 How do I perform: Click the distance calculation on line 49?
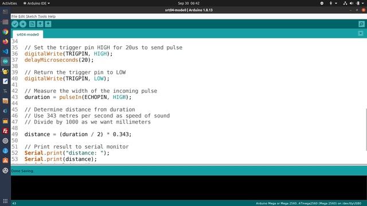point(78,134)
